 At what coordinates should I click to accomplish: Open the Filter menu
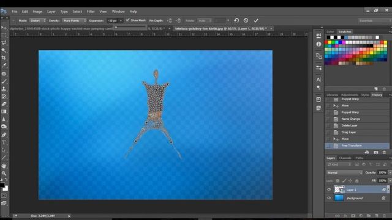coord(91,12)
